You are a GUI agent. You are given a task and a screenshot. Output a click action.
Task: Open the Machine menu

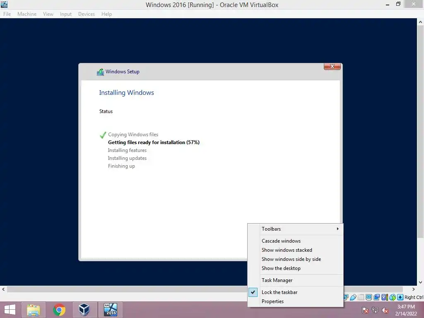pyautogui.click(x=27, y=14)
